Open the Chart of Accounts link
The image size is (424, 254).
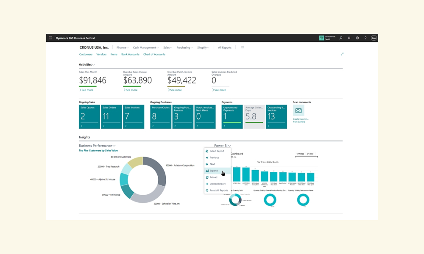tap(154, 54)
